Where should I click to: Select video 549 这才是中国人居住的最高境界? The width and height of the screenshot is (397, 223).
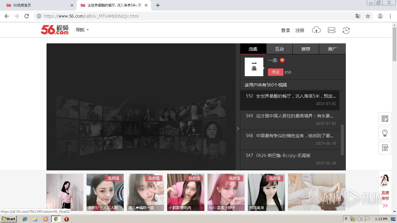[x=290, y=120]
